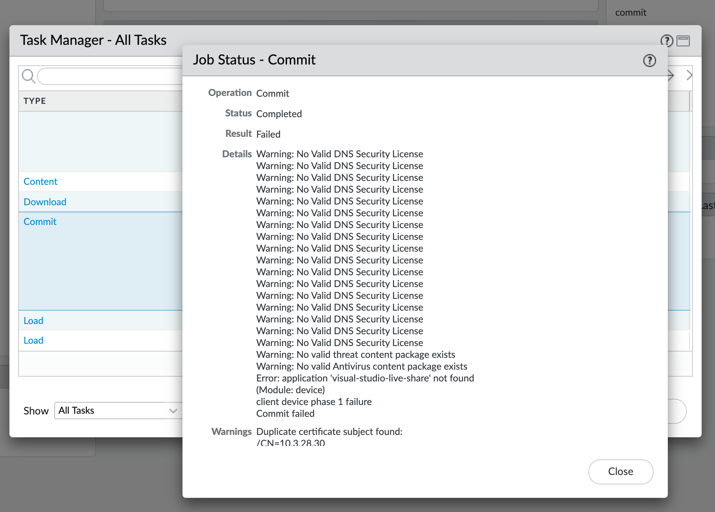Click the pop-out panel icon on Task Manager
Image resolution: width=715 pixels, height=512 pixels.
point(684,41)
